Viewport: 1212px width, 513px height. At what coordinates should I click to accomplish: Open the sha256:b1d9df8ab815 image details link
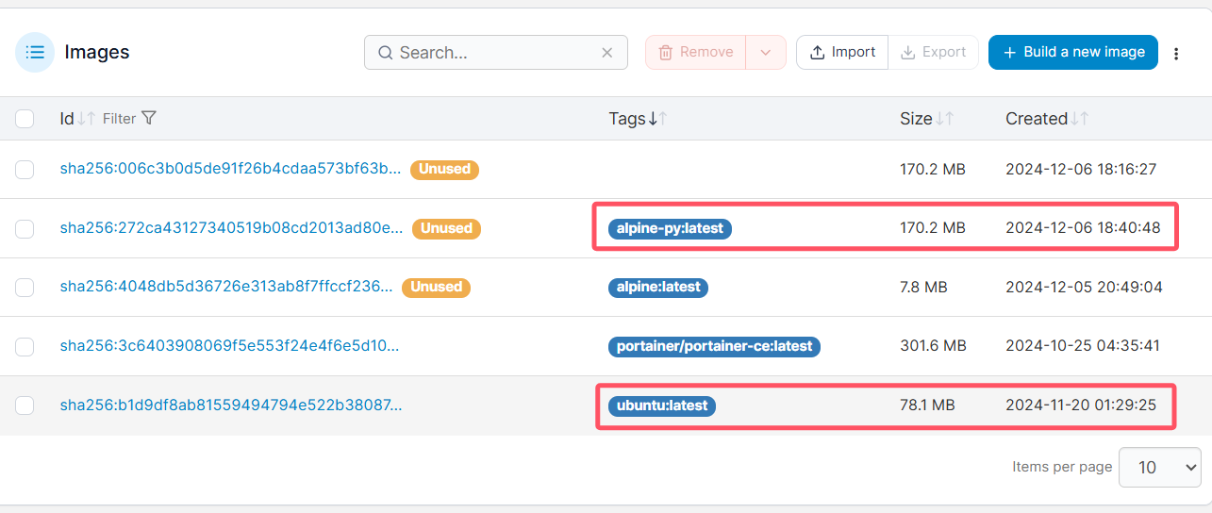pyautogui.click(x=230, y=405)
